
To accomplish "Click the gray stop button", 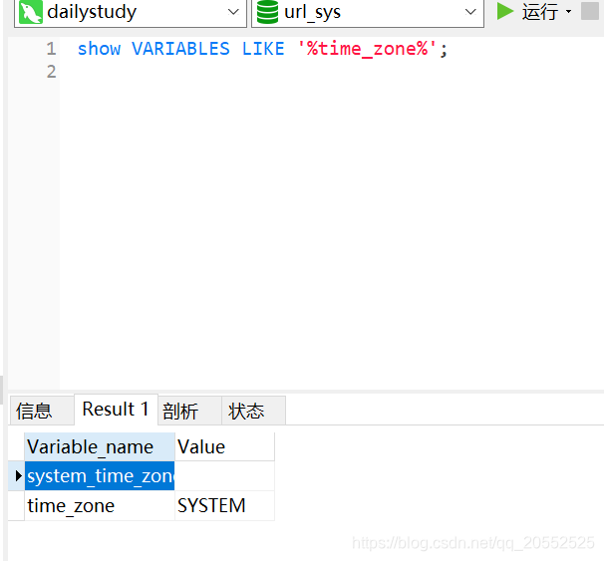I will (x=590, y=11).
